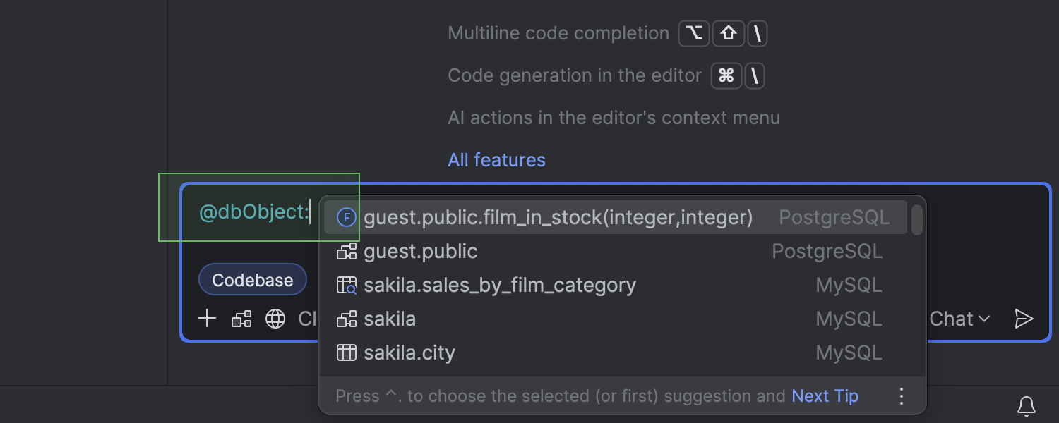Click the Next Tip link
The width and height of the screenshot is (1059, 423).
pyautogui.click(x=825, y=396)
